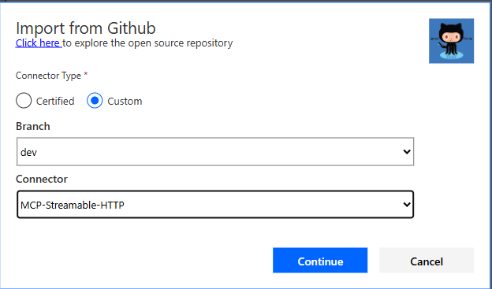Click the 'to explore the open source repository' text
This screenshot has width=492, height=289.
pyautogui.click(x=147, y=43)
